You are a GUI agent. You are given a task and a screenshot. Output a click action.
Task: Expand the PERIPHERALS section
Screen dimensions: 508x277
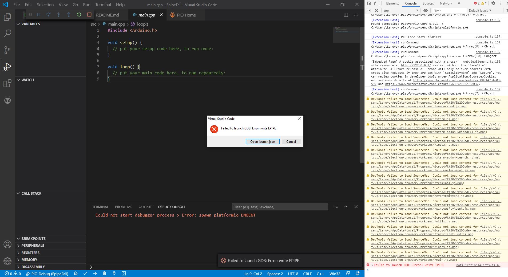(51, 246)
